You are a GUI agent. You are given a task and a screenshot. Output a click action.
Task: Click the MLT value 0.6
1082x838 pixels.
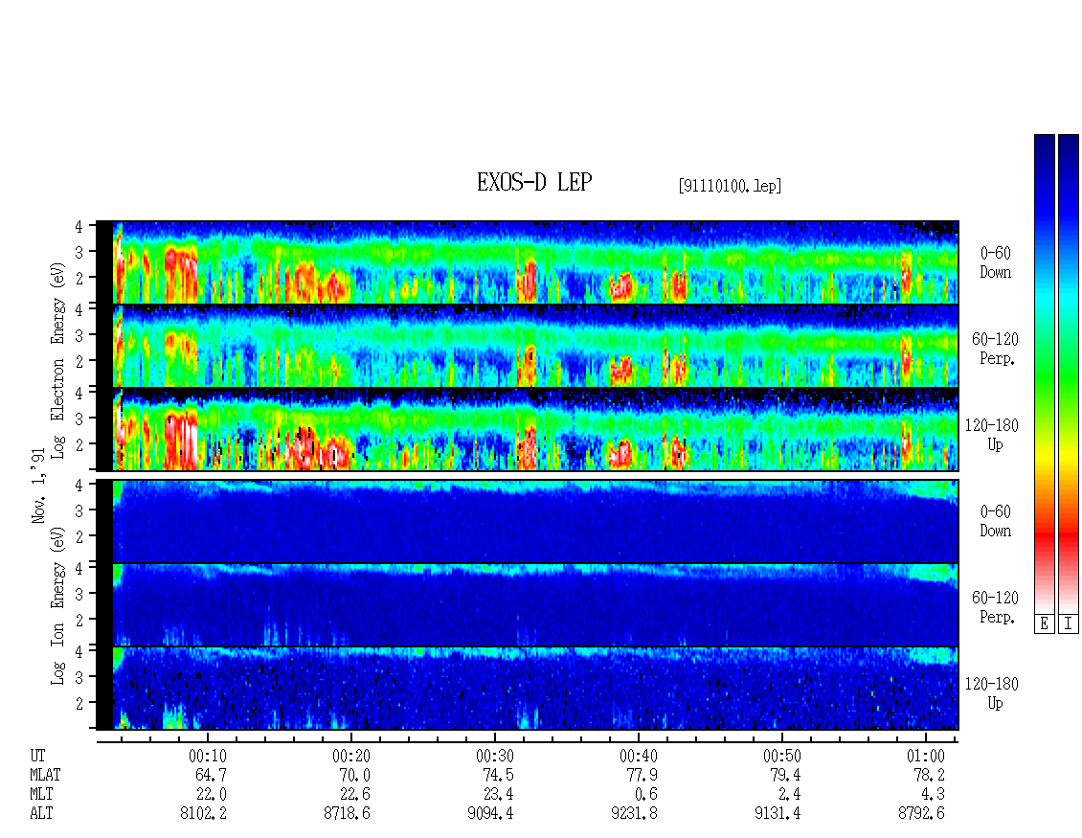[646, 795]
